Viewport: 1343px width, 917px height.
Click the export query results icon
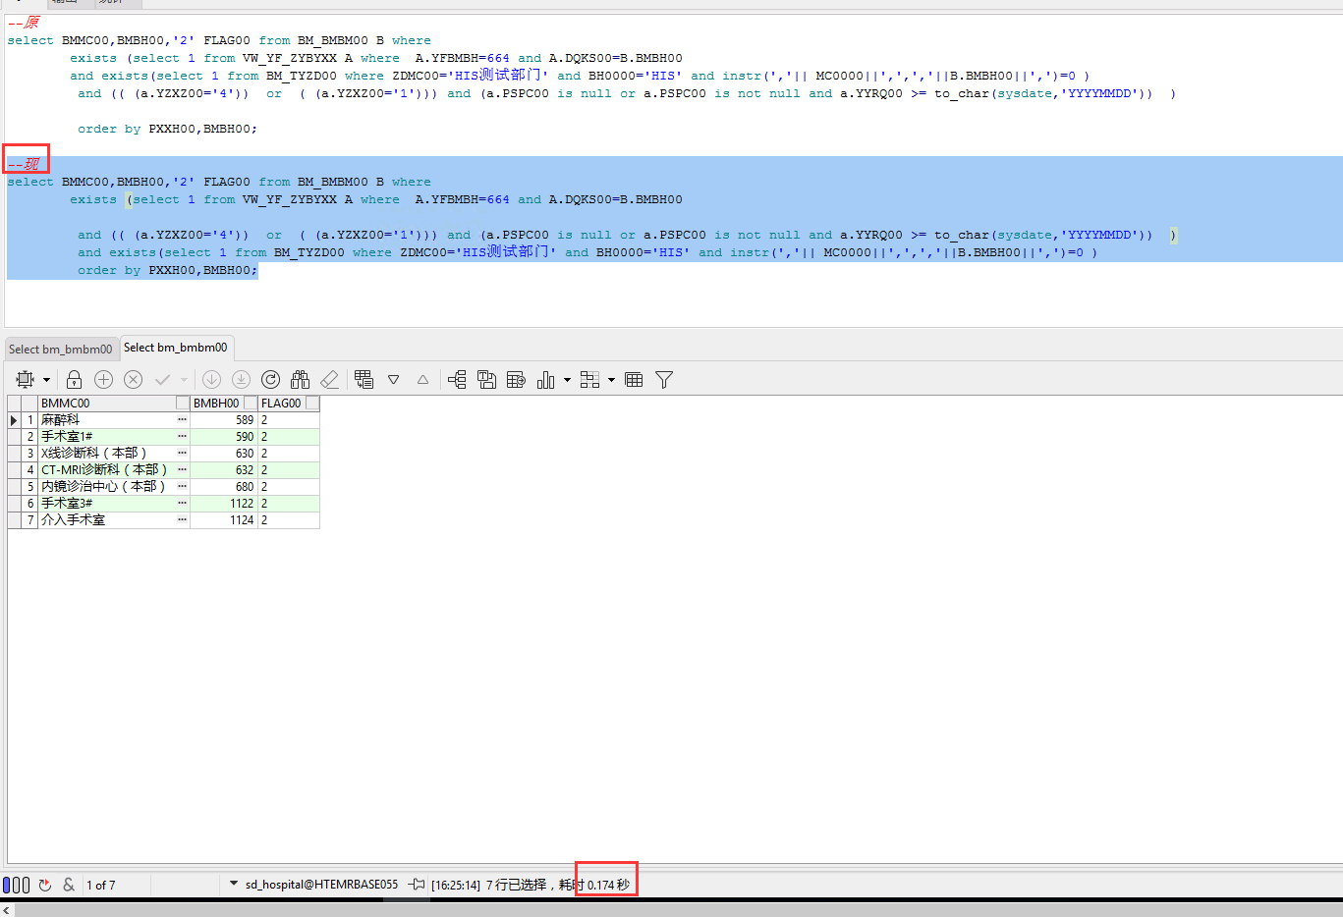pos(516,380)
